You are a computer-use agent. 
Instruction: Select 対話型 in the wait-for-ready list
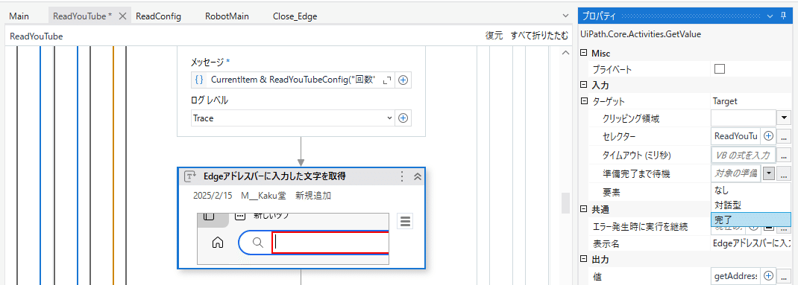pos(750,205)
